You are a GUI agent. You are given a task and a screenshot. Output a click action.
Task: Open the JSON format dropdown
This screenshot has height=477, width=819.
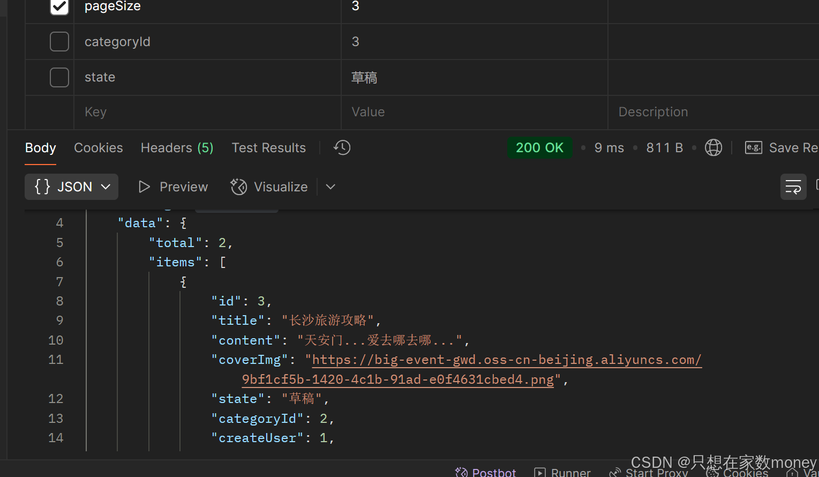coord(72,187)
